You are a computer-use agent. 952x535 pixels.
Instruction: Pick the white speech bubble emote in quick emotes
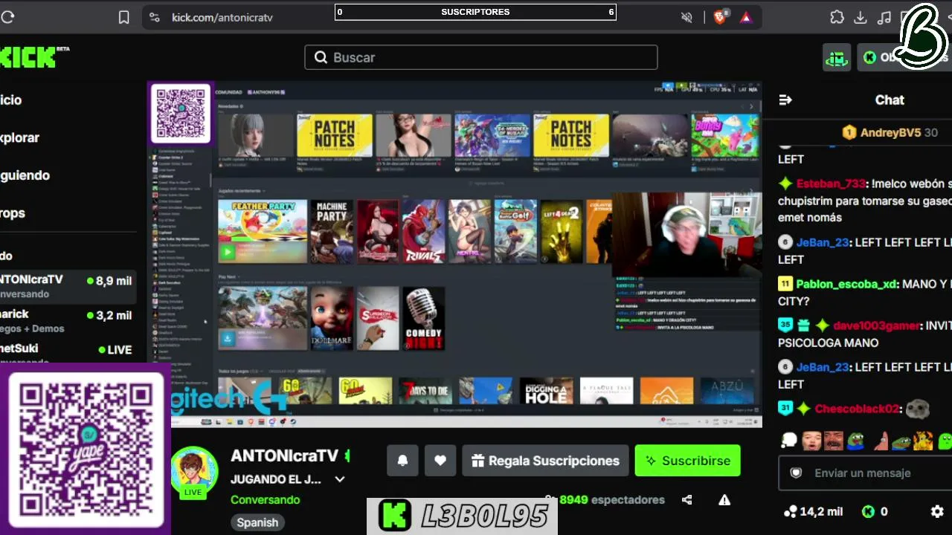click(x=789, y=441)
